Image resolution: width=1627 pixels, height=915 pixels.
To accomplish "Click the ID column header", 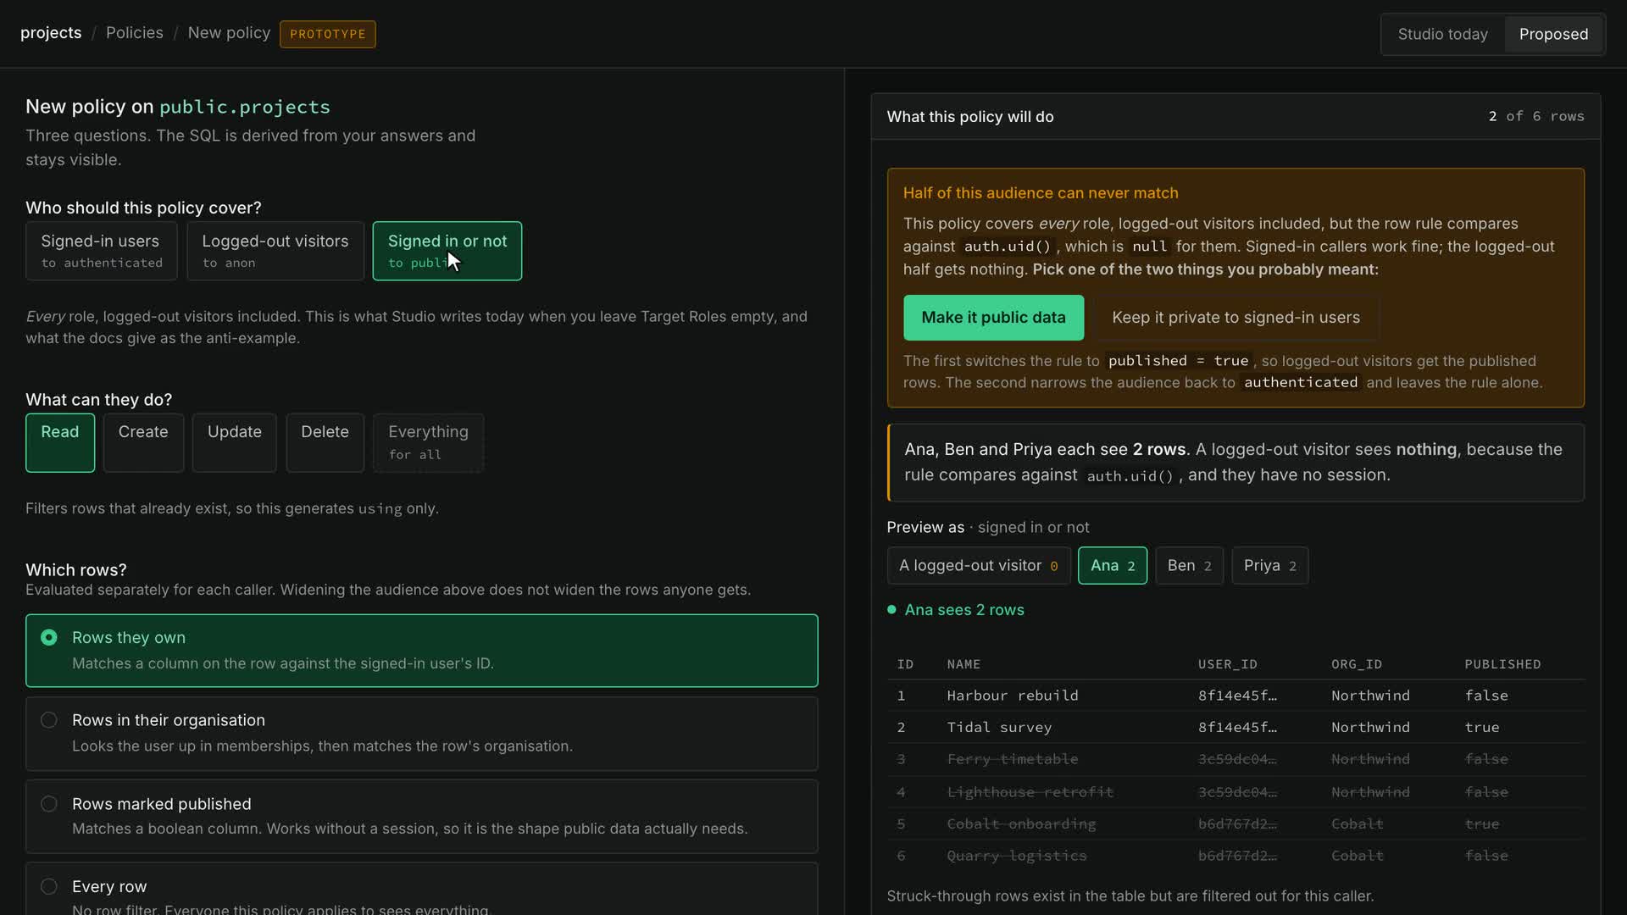I will pyautogui.click(x=905, y=664).
